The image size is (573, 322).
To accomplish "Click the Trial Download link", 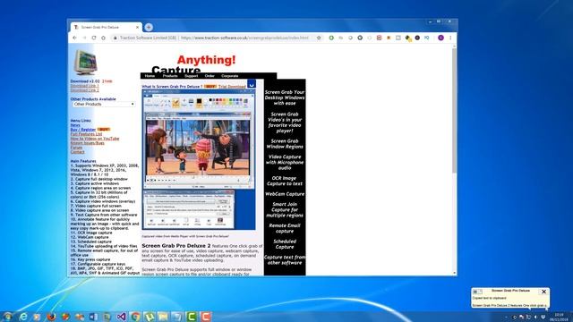I will click(232, 87).
